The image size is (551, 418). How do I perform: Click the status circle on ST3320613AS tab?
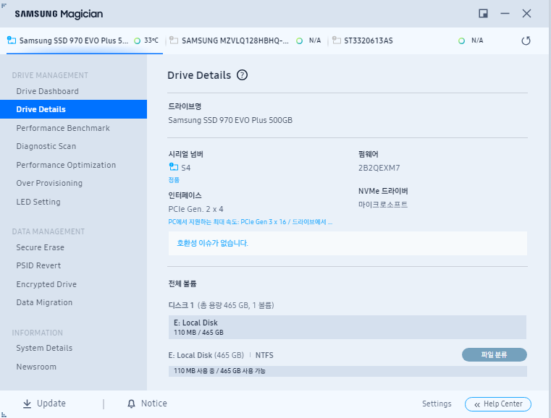click(x=461, y=40)
